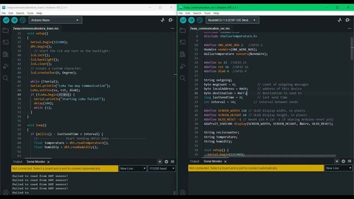This screenshot has width=354, height=199.
Task: Open Boards Manager in right window sidebar
Action: coord(183,42)
